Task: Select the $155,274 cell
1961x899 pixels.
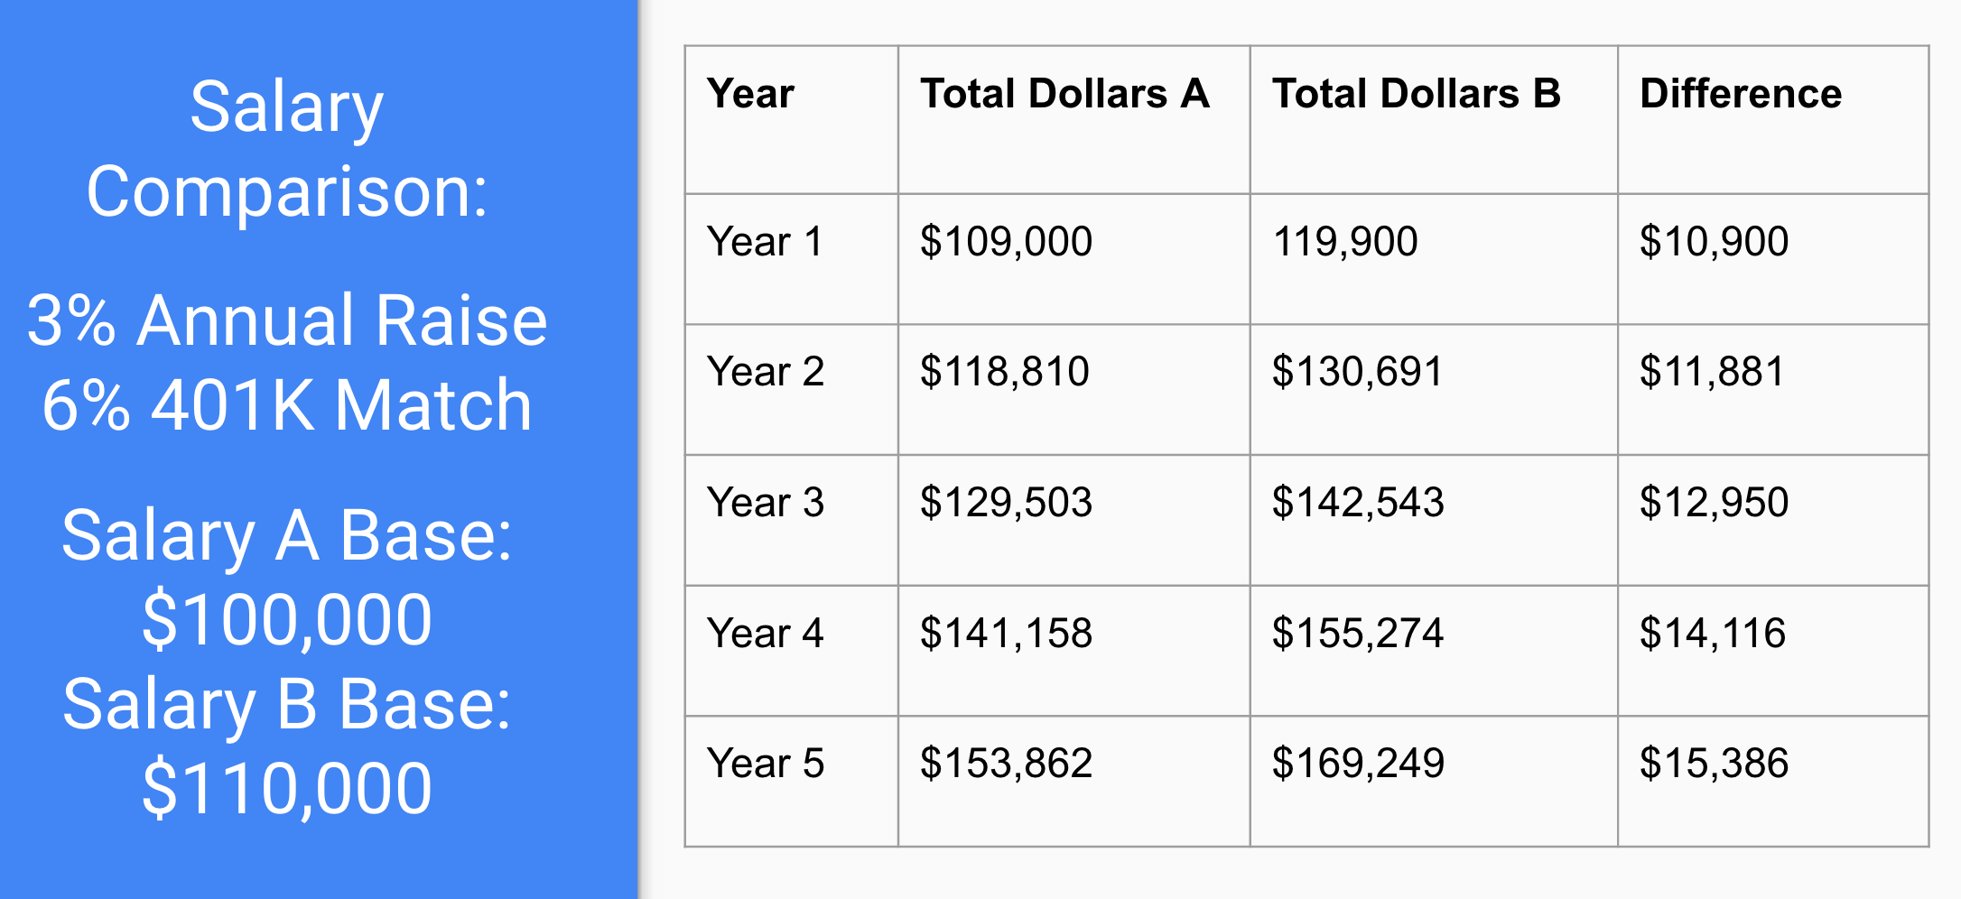Action: pyautogui.click(x=1357, y=634)
